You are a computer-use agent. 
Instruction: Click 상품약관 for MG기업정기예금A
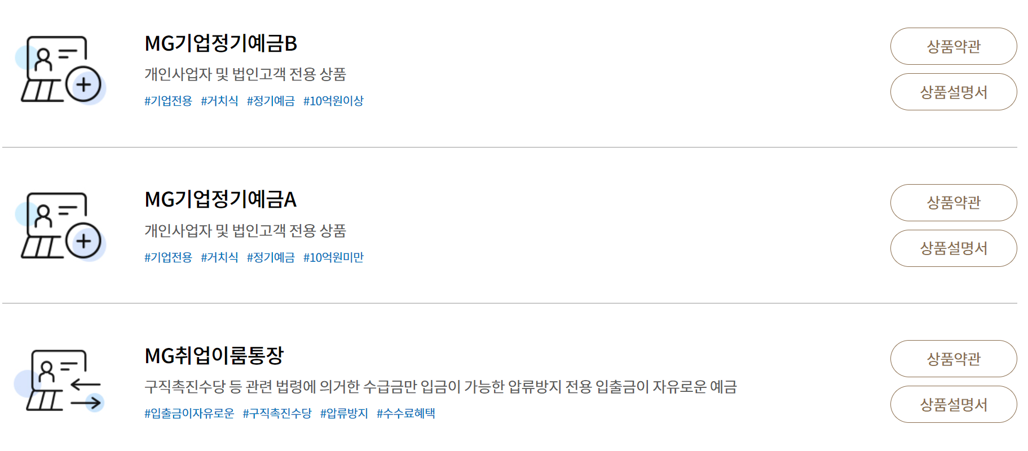(x=954, y=203)
